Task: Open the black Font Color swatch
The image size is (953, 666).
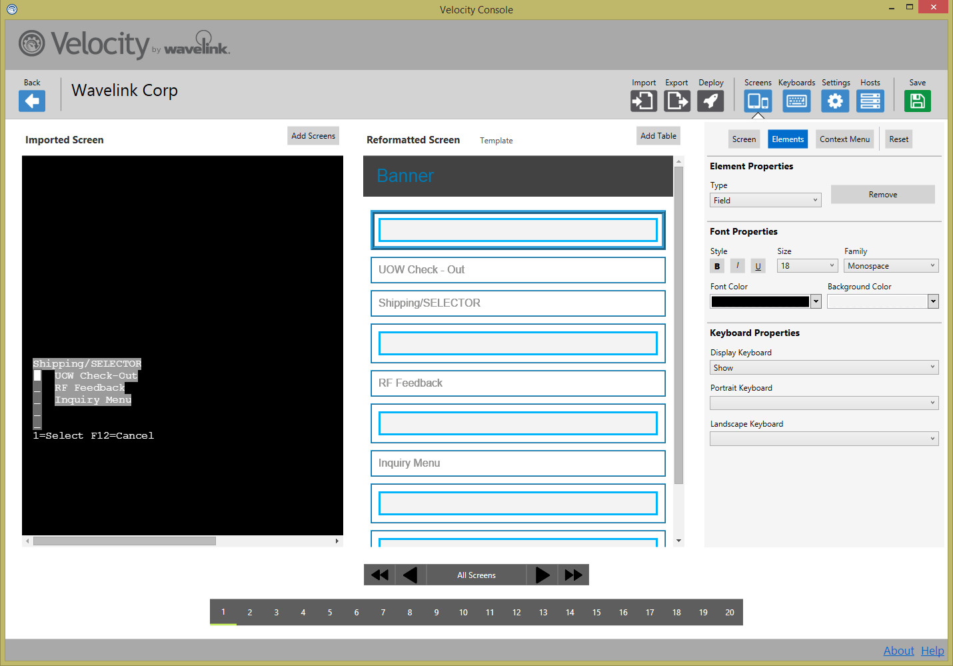Action: [x=760, y=302]
